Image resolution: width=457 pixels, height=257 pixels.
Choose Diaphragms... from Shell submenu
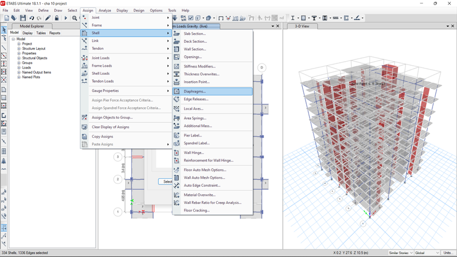coord(213,91)
